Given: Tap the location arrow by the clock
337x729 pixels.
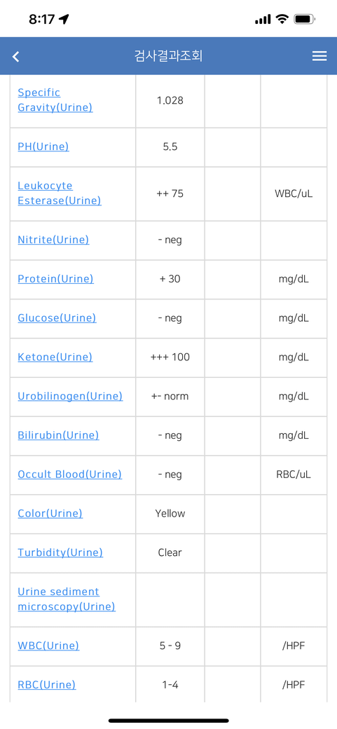Looking at the screenshot, I should [x=64, y=19].
